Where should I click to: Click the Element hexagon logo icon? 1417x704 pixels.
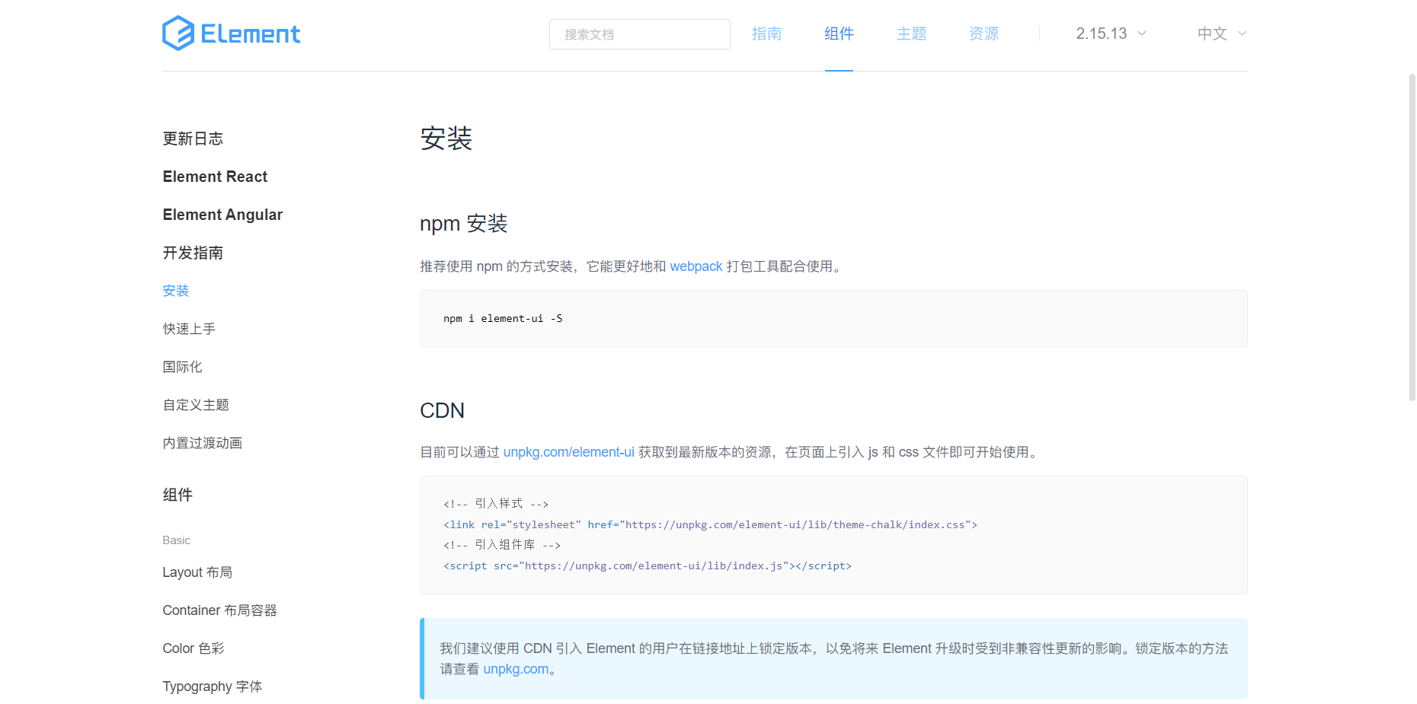click(178, 33)
